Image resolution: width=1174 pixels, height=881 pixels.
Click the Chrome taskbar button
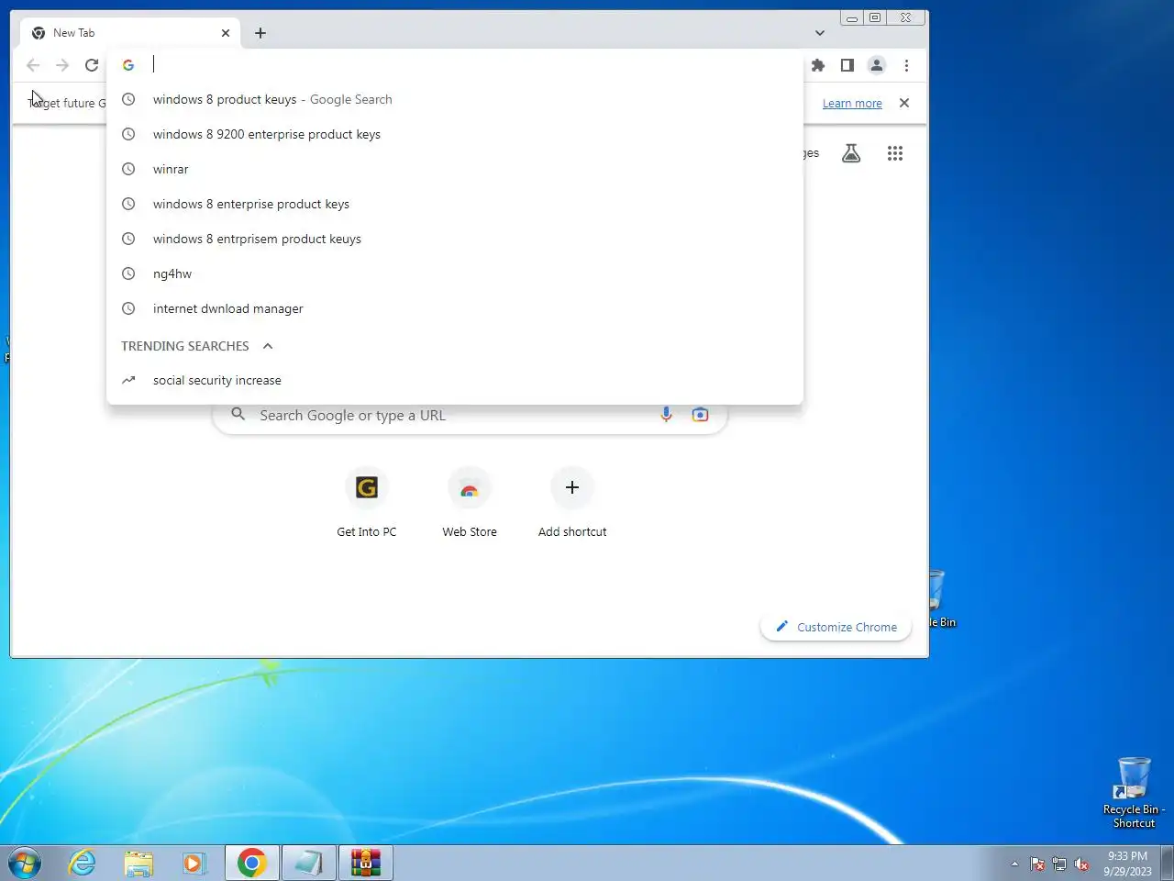[251, 863]
